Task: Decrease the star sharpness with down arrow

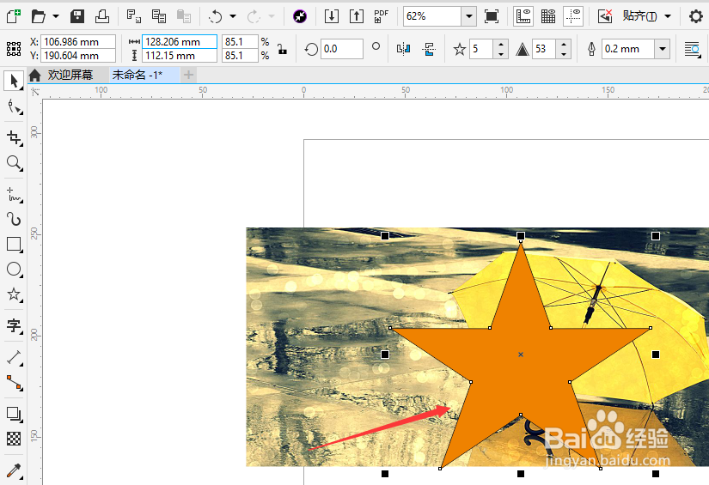Action: click(x=564, y=54)
